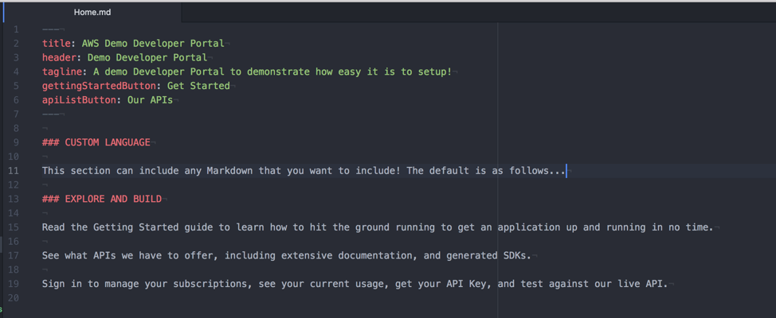Click line number 20 in the gutter
Screen dimensions: 776x318
click(14, 298)
